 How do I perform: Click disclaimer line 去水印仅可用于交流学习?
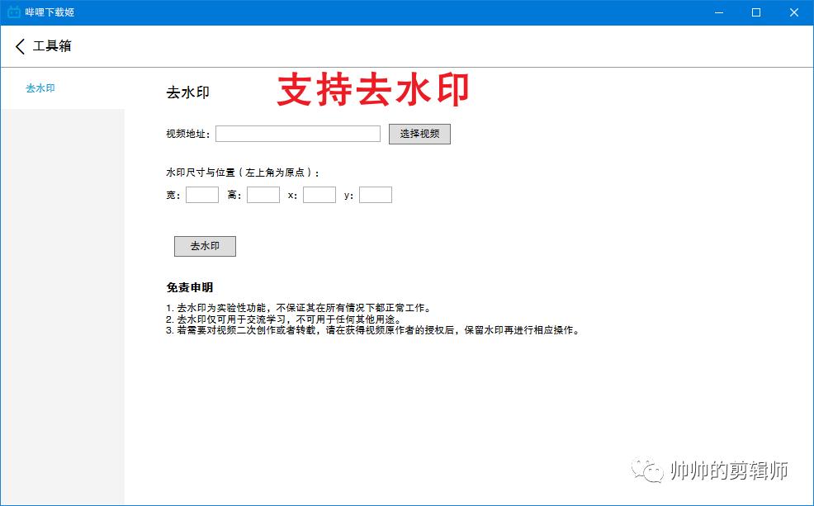pos(284,319)
